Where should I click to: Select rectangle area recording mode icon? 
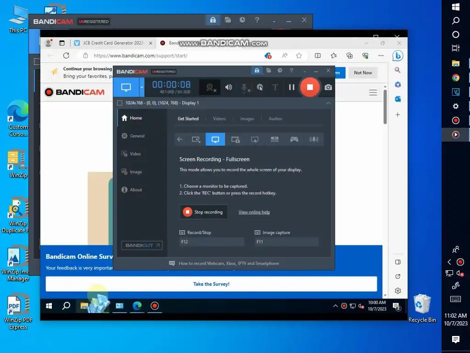[196, 139]
